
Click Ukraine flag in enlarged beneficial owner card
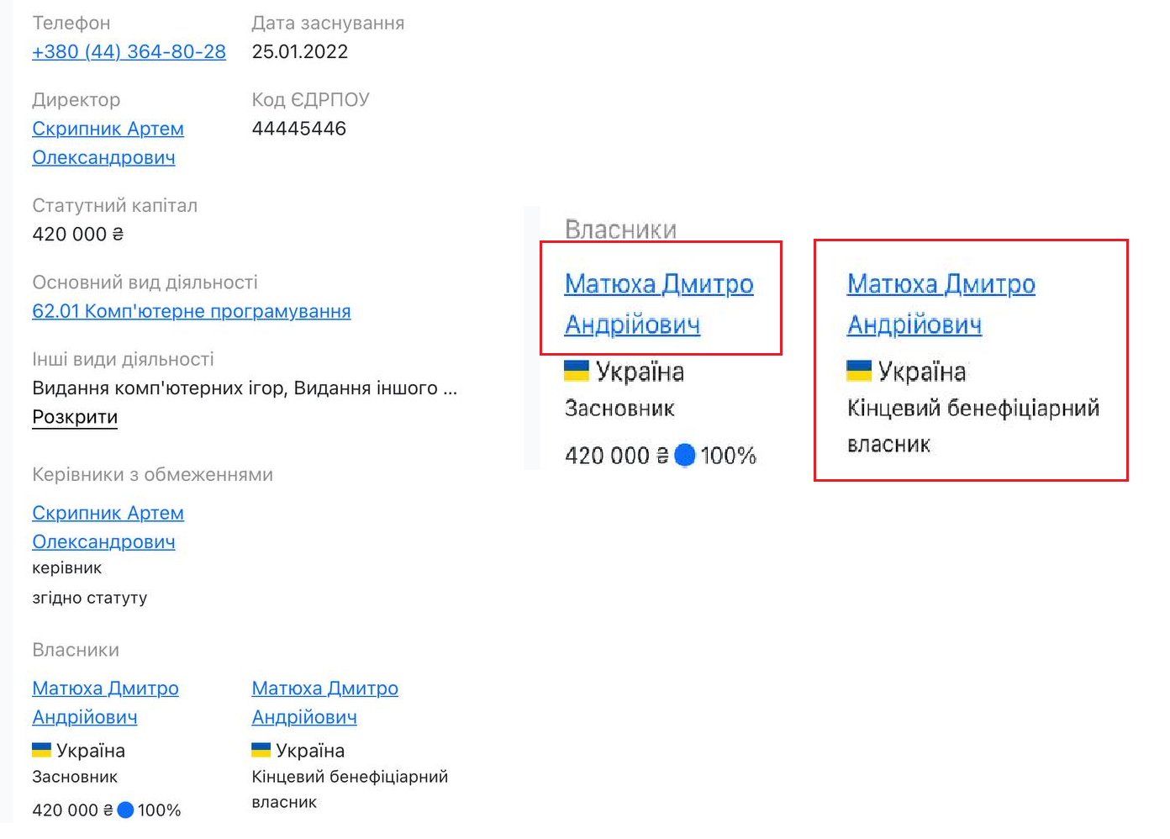point(859,371)
